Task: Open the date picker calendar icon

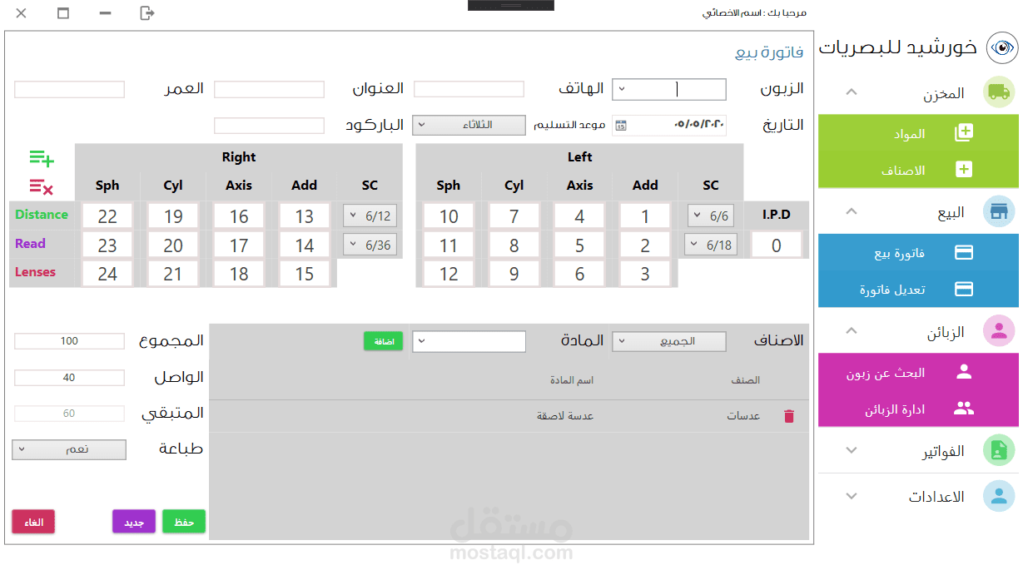Action: click(621, 126)
